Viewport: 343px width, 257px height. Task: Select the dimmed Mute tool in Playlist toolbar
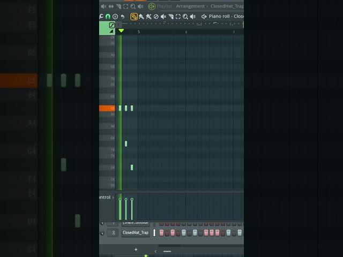(103, 6)
